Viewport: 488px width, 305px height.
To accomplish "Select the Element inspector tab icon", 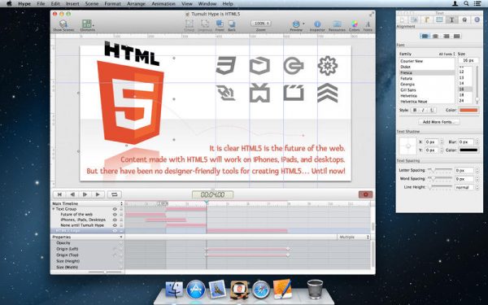I will (x=439, y=20).
